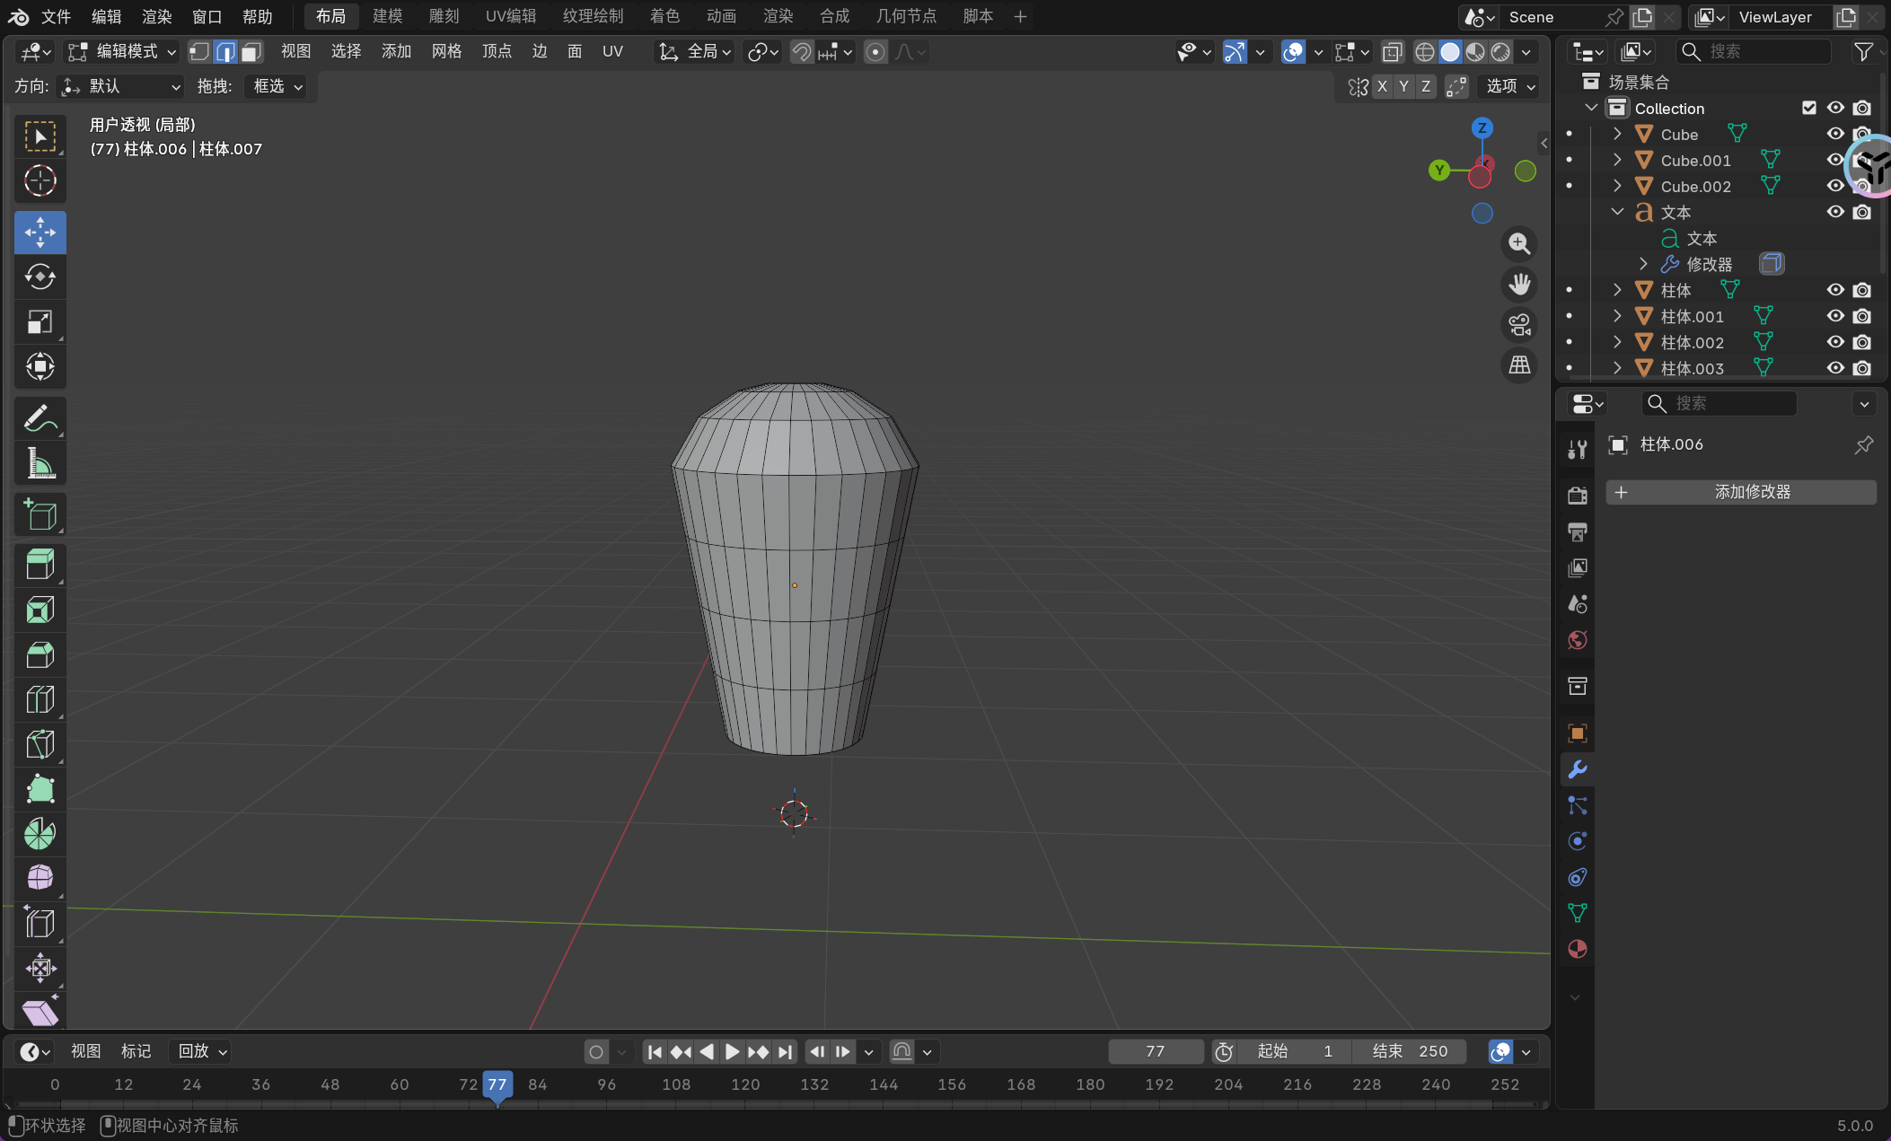Open the 网格 menu
Screen dimensions: 1891x1141
tap(446, 52)
